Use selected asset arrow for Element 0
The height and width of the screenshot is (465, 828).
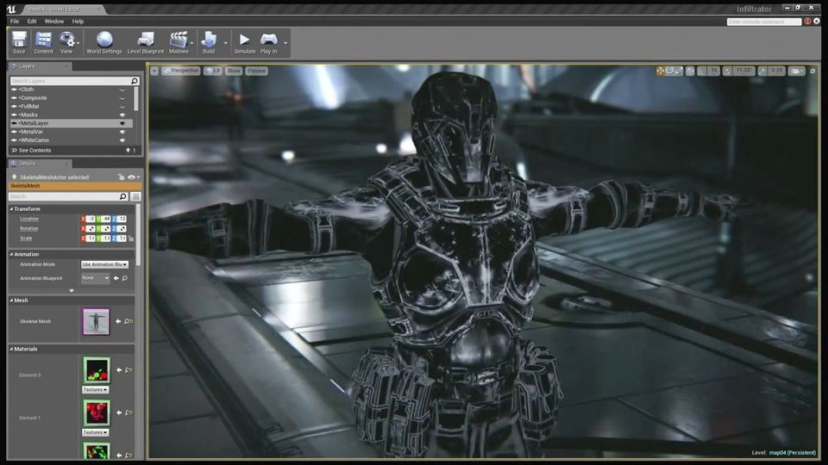click(119, 370)
